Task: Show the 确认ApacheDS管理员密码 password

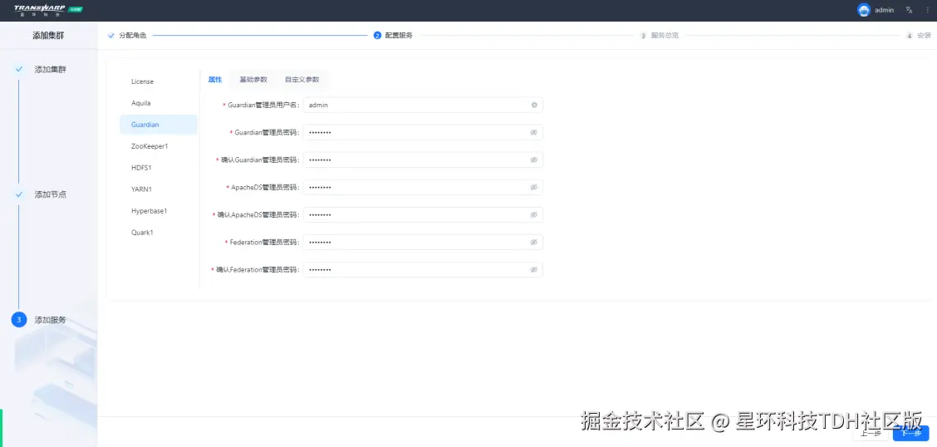Action: click(x=533, y=215)
